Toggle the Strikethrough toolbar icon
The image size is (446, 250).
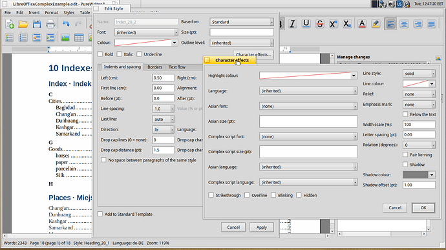coord(320,24)
